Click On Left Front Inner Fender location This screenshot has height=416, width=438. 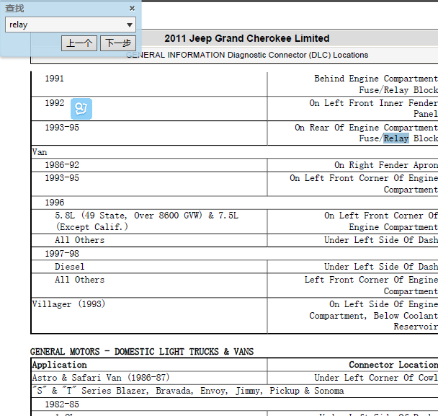point(373,103)
